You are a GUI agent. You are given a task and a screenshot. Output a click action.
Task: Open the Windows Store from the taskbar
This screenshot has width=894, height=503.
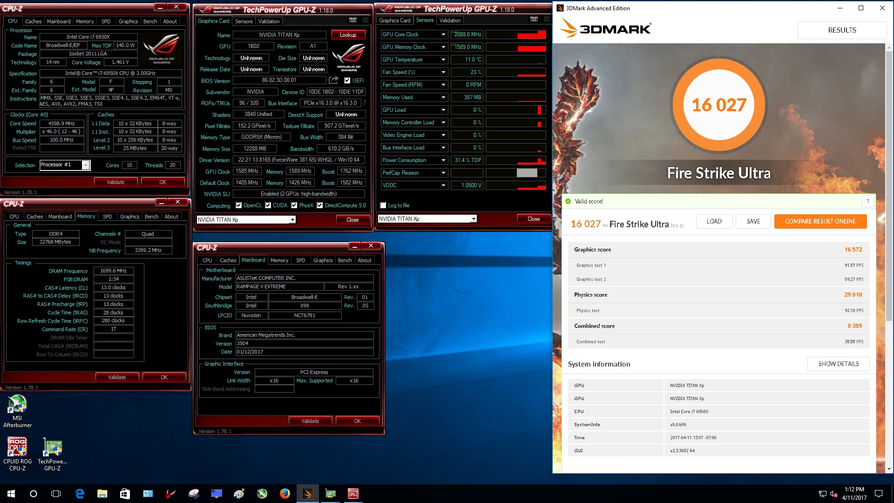(x=125, y=494)
